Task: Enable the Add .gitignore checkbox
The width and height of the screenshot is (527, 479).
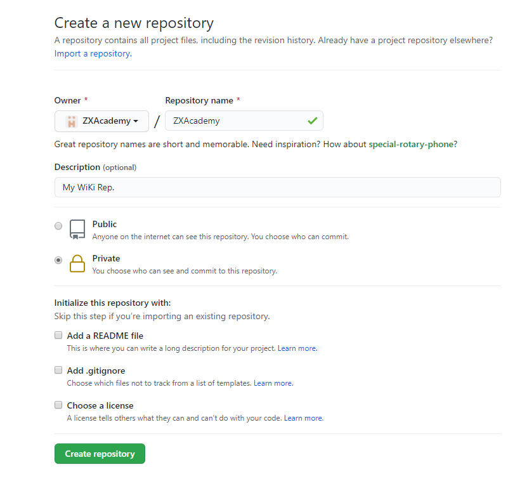Action: (x=58, y=370)
